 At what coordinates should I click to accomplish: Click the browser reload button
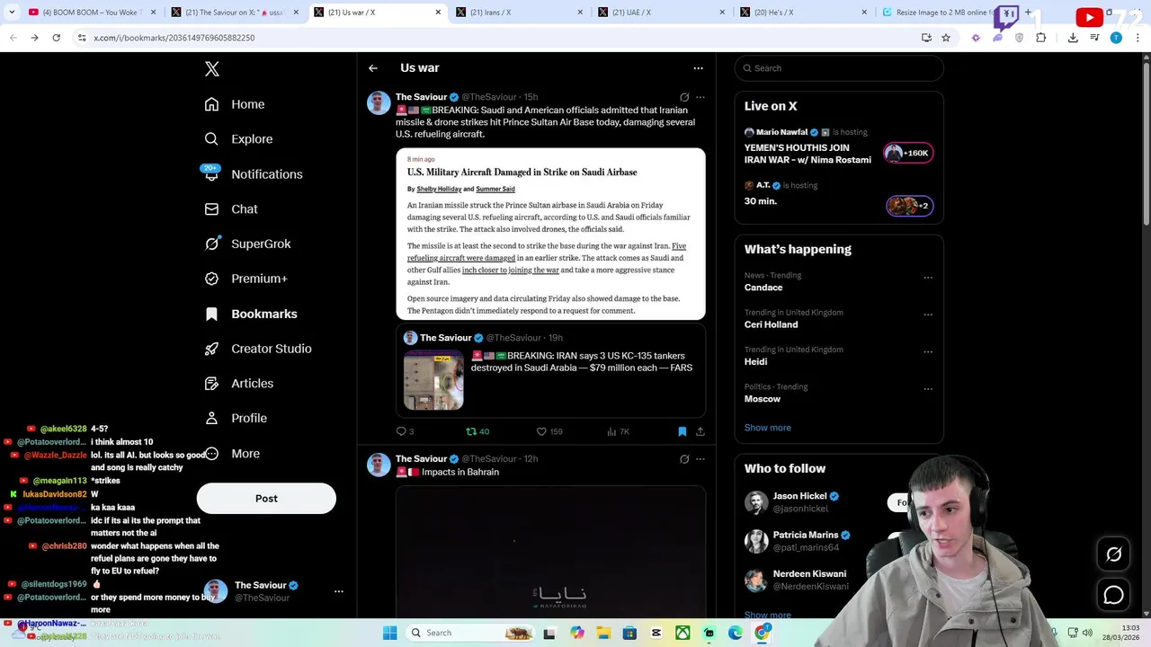click(x=56, y=38)
